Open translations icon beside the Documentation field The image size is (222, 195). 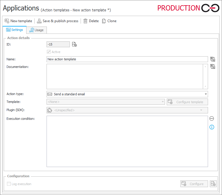(212, 66)
